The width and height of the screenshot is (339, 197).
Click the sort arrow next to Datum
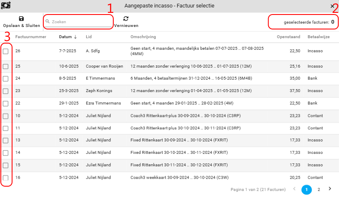75,37
